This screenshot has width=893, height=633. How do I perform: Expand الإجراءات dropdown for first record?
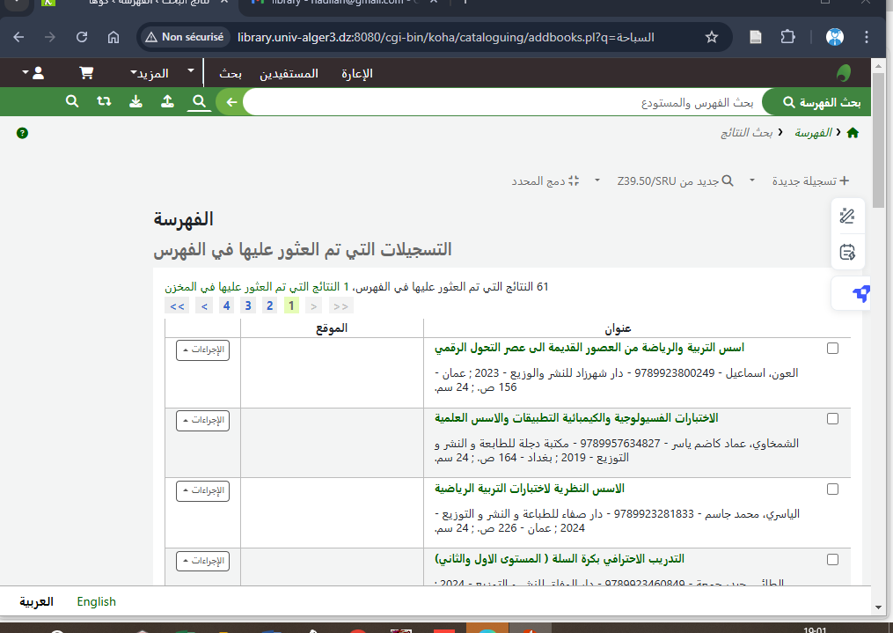(202, 350)
